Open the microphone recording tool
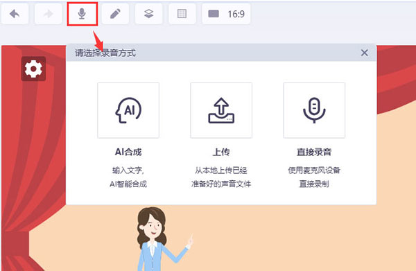 (x=83, y=14)
